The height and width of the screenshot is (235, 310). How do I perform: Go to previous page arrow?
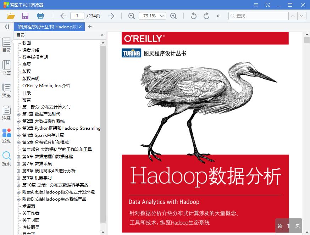(x=63, y=16)
